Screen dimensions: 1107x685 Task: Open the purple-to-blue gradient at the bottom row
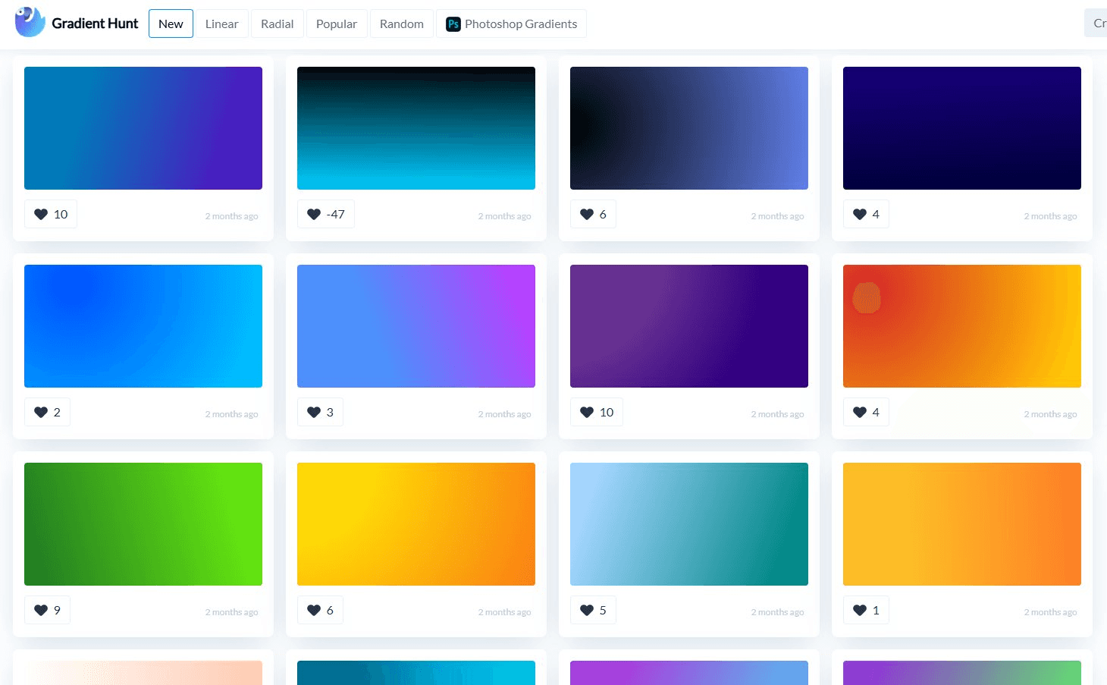coord(689,673)
